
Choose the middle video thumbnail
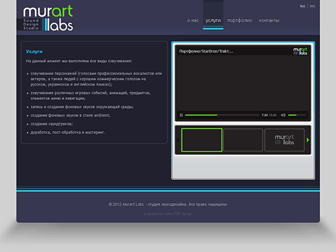(243, 140)
